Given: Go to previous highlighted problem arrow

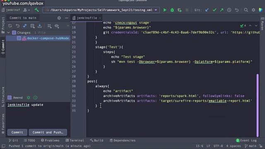Looking at the screenshot, I should pyautogui.click(x=250, y=26).
